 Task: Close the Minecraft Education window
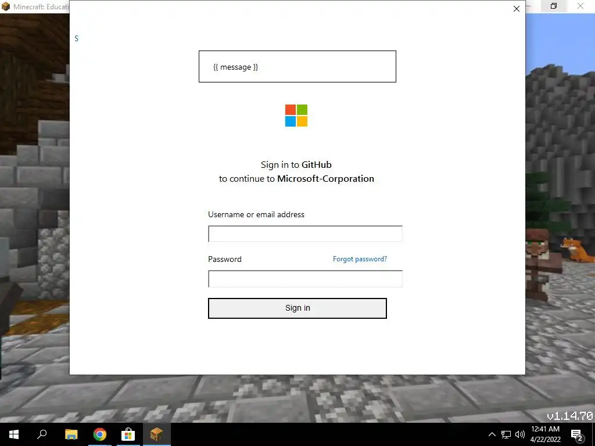[580, 6]
